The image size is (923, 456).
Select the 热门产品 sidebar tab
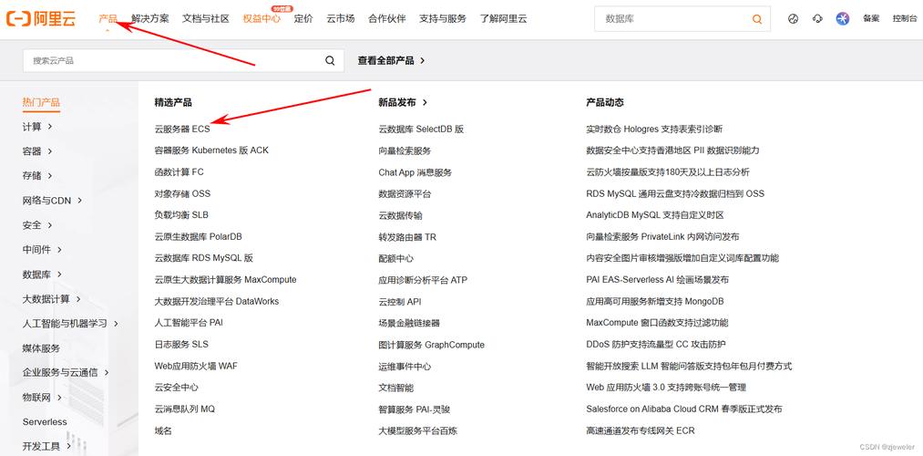point(41,102)
